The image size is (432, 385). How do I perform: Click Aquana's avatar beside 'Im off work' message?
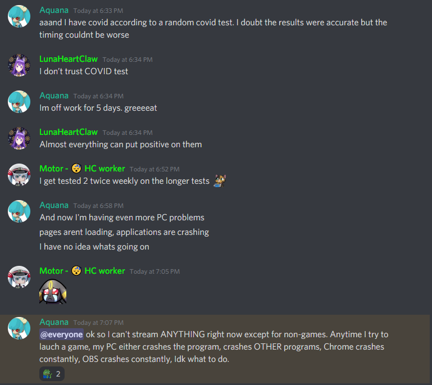19,101
